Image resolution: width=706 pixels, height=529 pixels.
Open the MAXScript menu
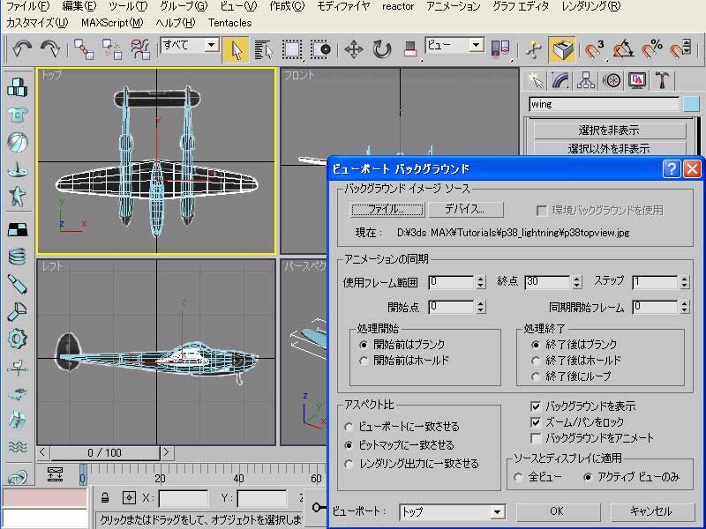(111, 22)
